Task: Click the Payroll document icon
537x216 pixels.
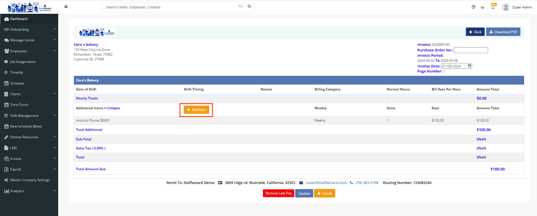Action: pos(6,169)
